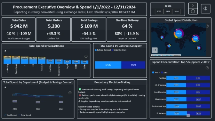The height and width of the screenshot is (121, 215).
Task: Click the warning triangle beside Supplier dependency
Action: 79,101
